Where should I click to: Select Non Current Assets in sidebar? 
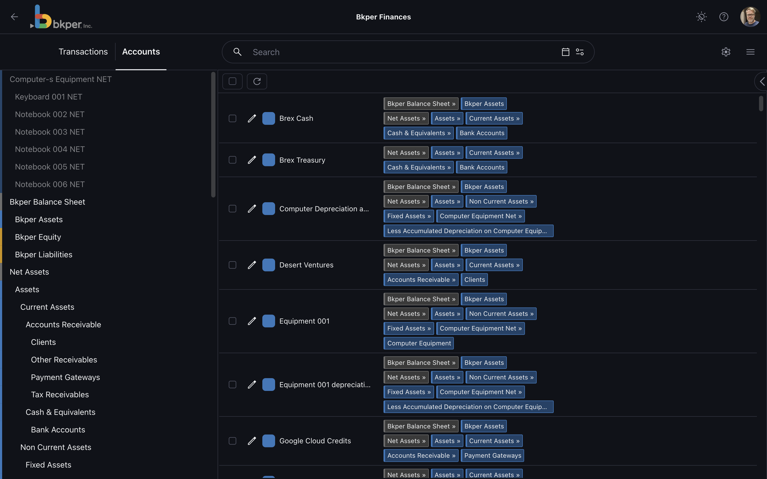coord(56,447)
